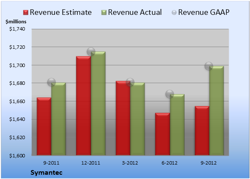Click the $1,600 axis label
The height and width of the screenshot is (179, 250).
tap(17, 156)
